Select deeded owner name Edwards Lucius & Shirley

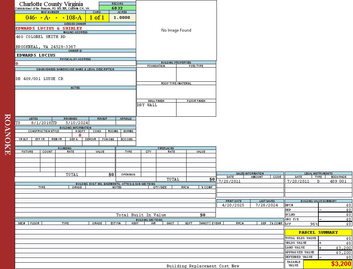(x=49, y=28)
